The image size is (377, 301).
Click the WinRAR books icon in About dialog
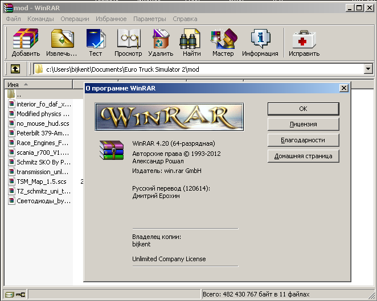(x=112, y=150)
